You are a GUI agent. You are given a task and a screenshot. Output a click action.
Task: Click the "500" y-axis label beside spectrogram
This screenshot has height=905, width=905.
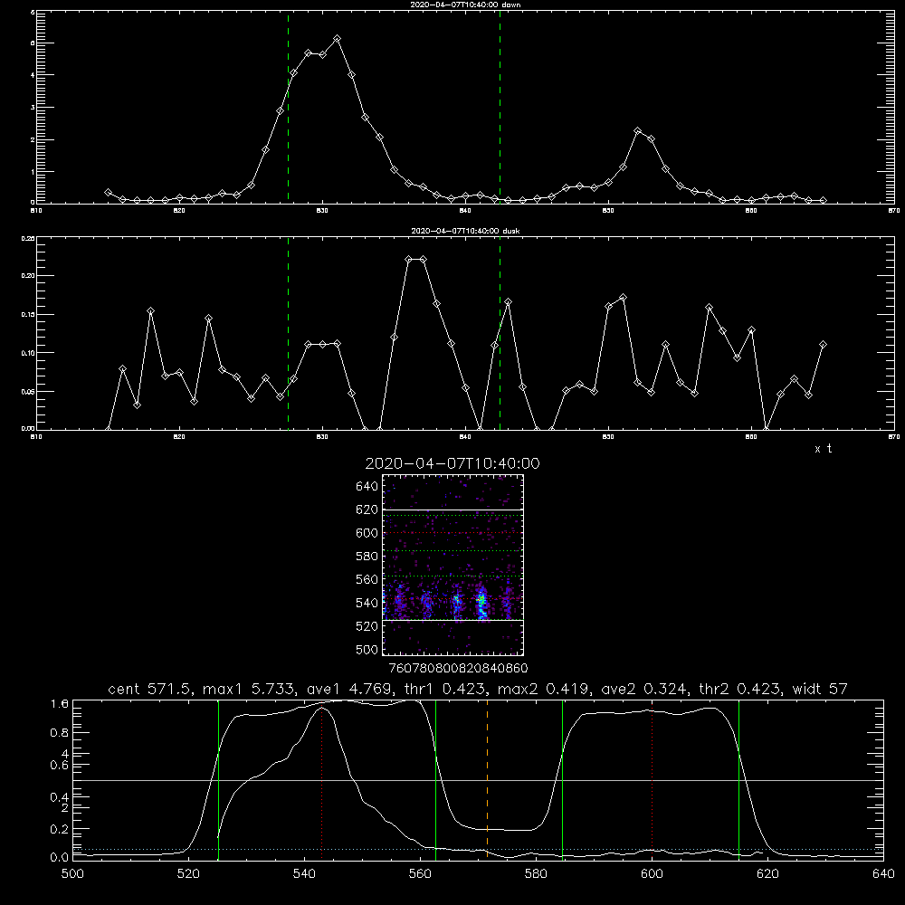[367, 649]
